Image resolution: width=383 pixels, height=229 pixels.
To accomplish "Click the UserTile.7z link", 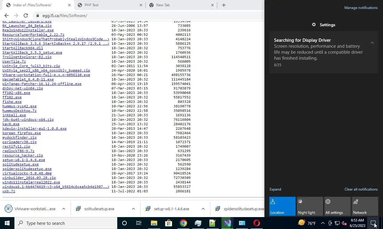I will [x=14, y=61].
